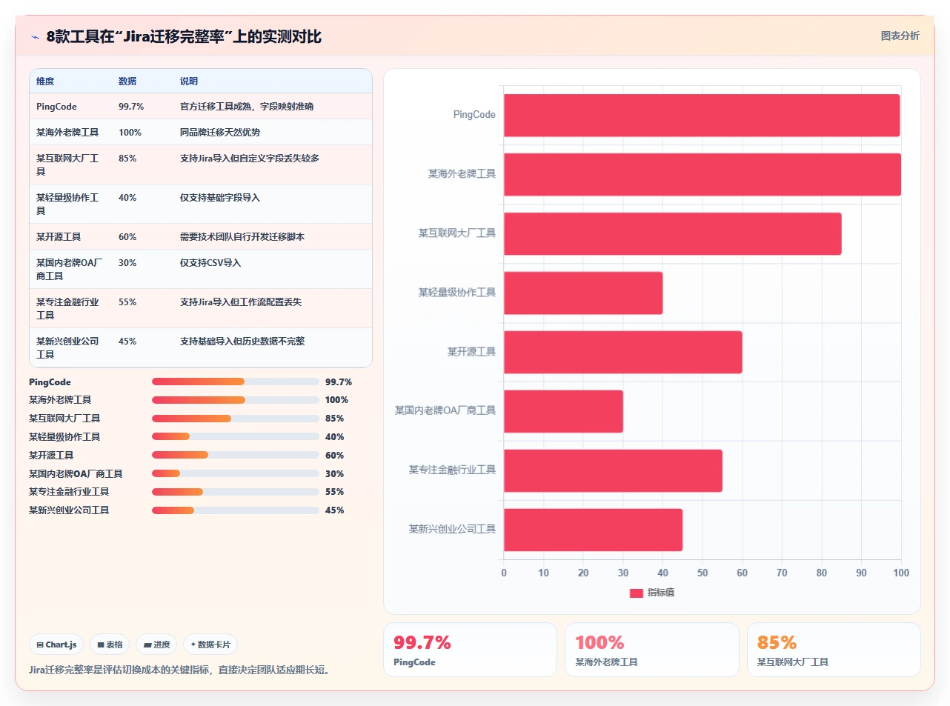Click the 支持Jira导入但自定义字段丢失较多 description
Image resolution: width=950 pixels, height=706 pixels.
(250, 159)
